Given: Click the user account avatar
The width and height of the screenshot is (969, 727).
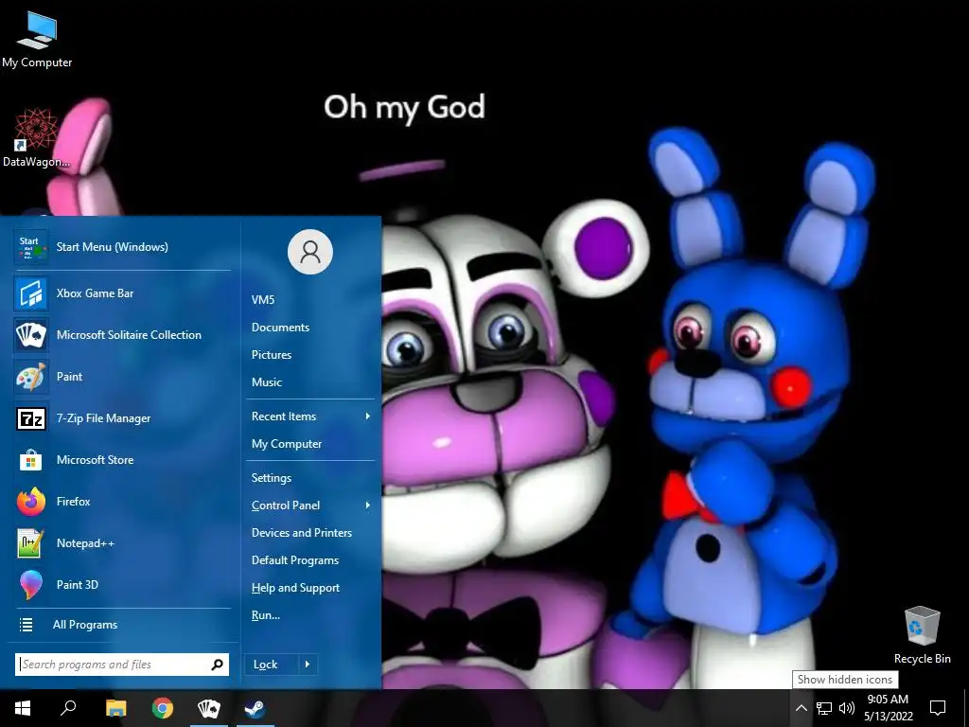Looking at the screenshot, I should pyautogui.click(x=310, y=252).
